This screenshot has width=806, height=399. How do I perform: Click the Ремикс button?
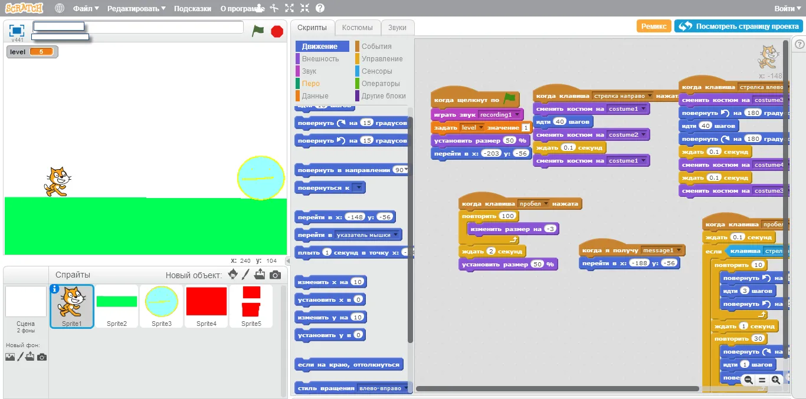pos(654,26)
